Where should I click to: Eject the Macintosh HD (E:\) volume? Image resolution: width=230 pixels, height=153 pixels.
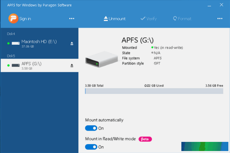(72, 43)
